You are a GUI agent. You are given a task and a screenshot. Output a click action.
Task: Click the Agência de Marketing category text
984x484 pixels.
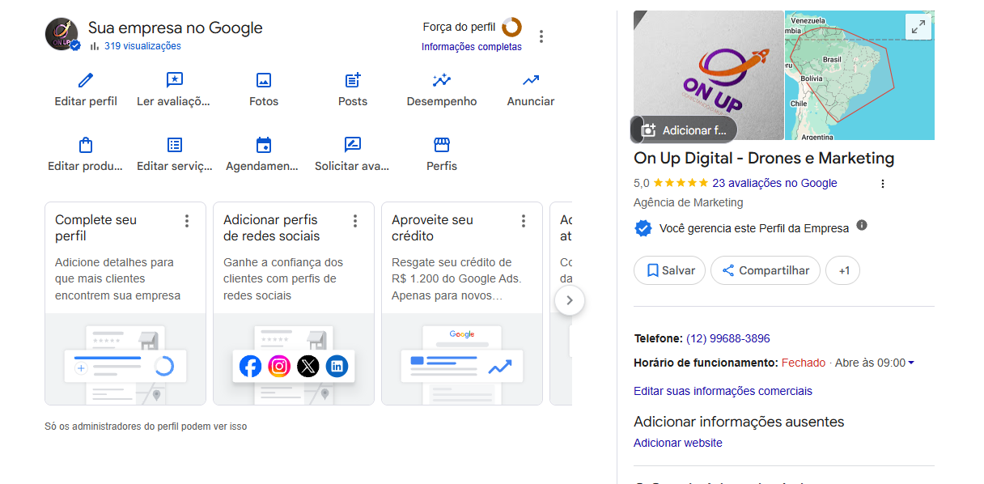tap(689, 202)
